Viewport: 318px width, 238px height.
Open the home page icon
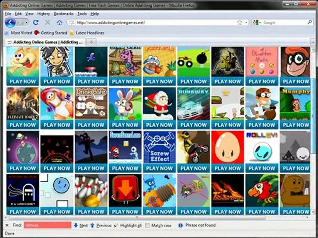click(x=59, y=22)
